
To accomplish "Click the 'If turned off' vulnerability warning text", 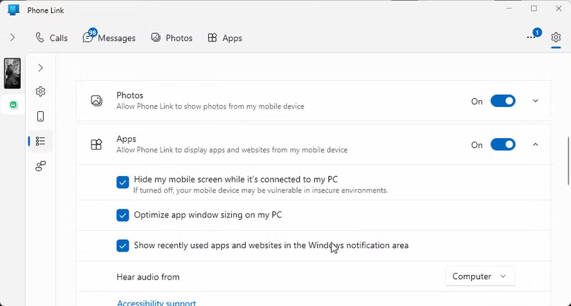I will pos(260,191).
